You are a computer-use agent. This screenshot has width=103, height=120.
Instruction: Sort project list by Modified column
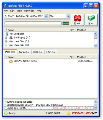pyautogui.click(x=85, y=57)
